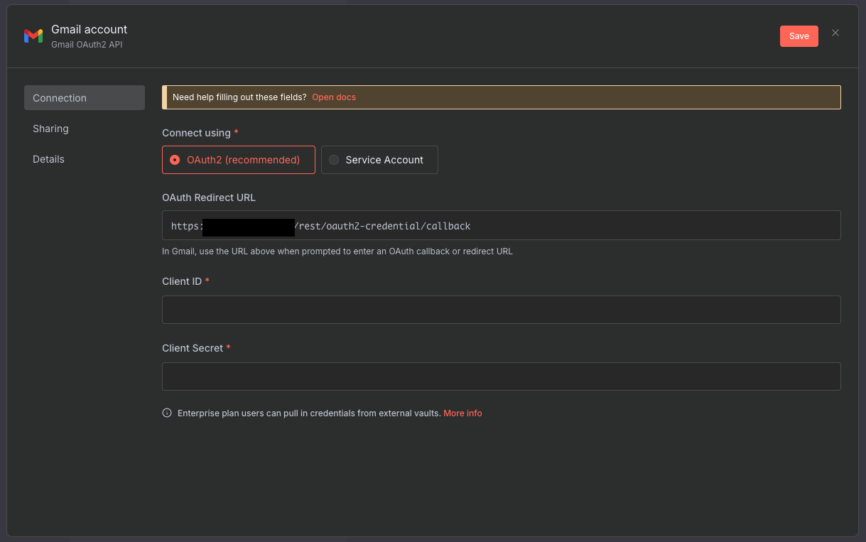
Task: Enable the OAuth2 (recommended) option
Action: click(x=239, y=160)
